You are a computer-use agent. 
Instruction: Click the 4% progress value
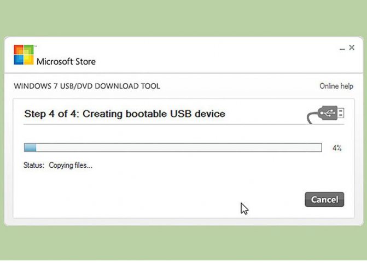(337, 148)
